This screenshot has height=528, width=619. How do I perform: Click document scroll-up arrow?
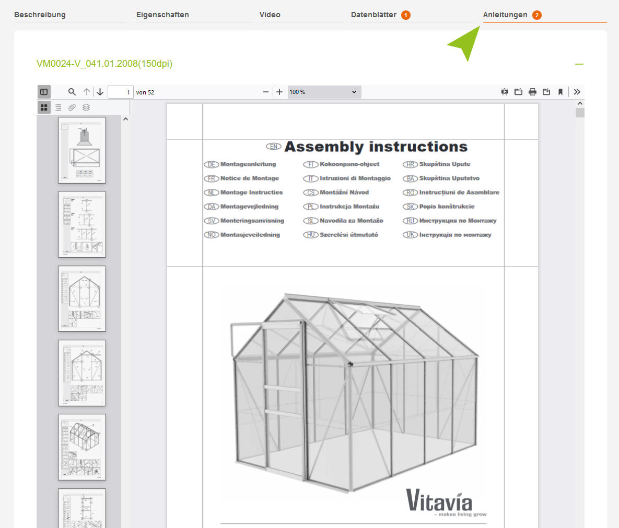coord(580,103)
